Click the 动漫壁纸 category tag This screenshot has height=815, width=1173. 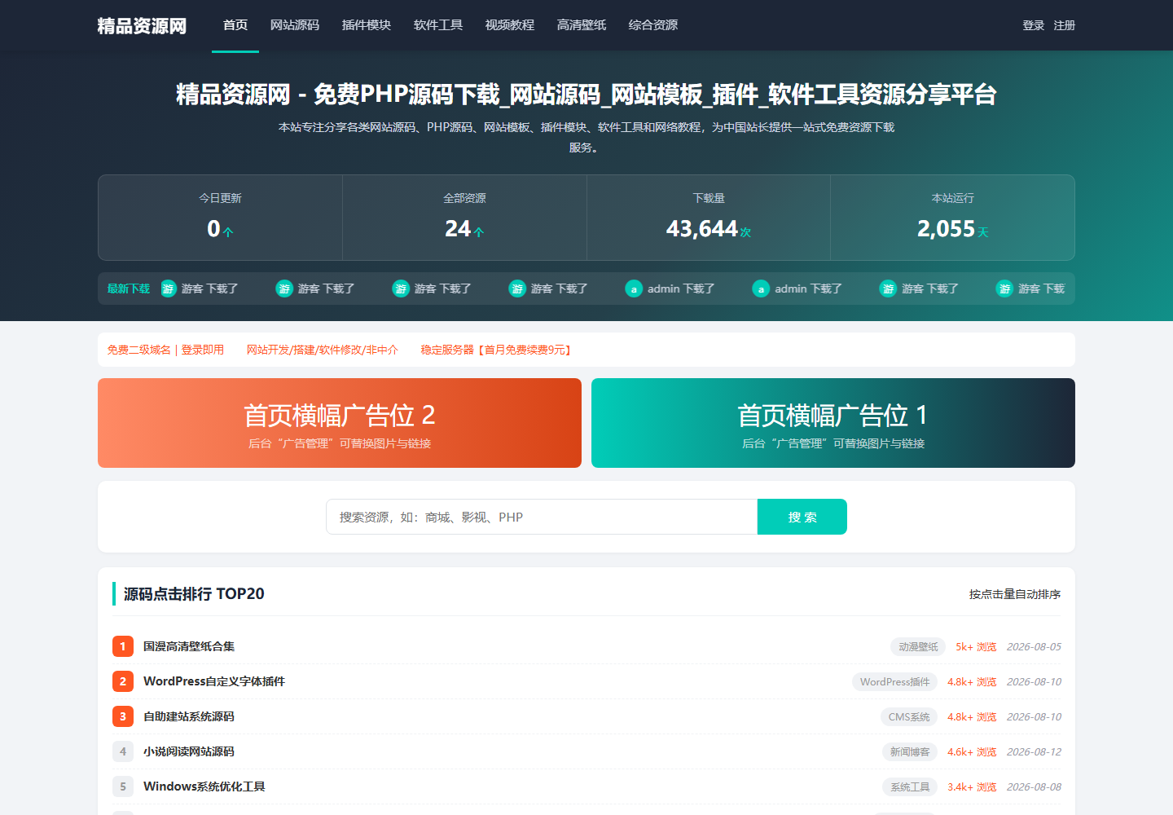point(918,646)
